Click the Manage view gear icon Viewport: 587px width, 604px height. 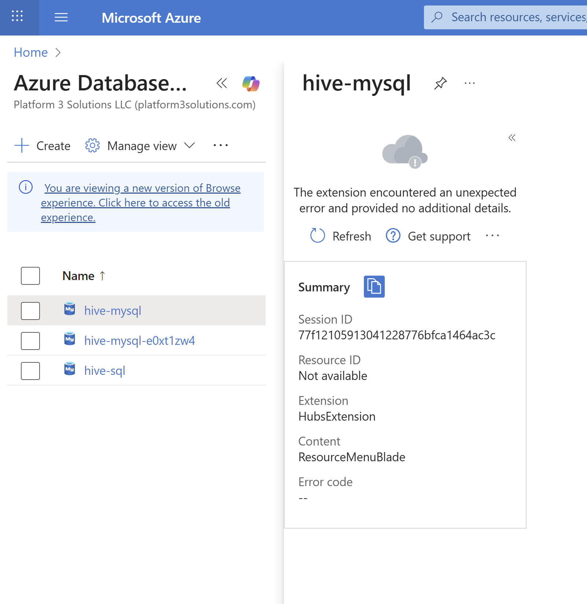click(92, 145)
